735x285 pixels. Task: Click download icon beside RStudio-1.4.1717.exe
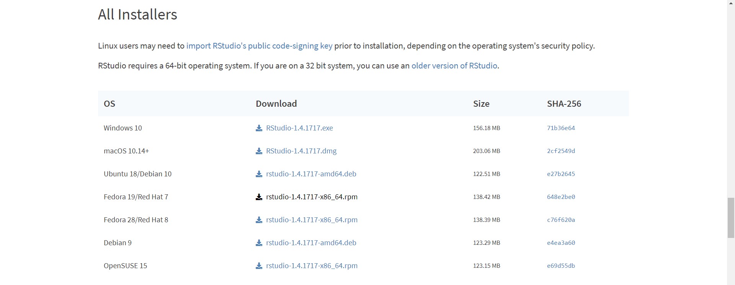(x=259, y=128)
